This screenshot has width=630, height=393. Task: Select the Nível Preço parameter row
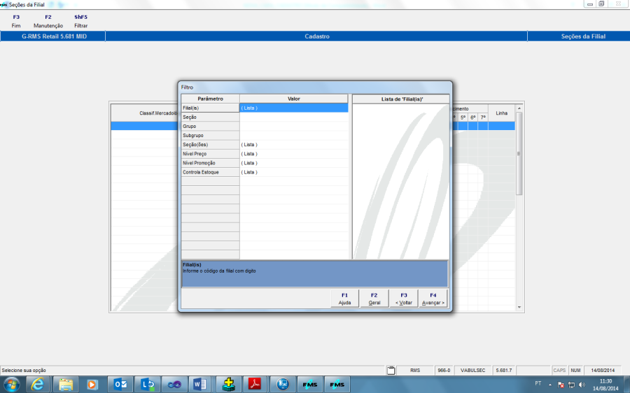click(210, 154)
